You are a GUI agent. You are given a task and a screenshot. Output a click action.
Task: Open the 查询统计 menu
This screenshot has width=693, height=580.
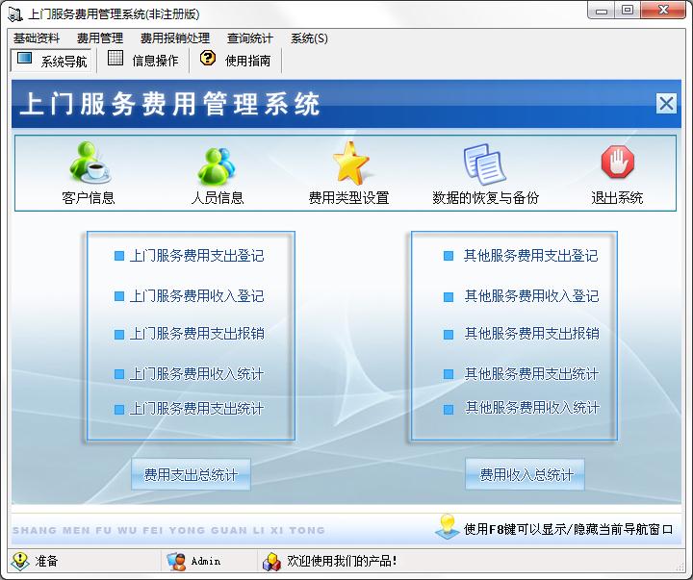pos(249,38)
